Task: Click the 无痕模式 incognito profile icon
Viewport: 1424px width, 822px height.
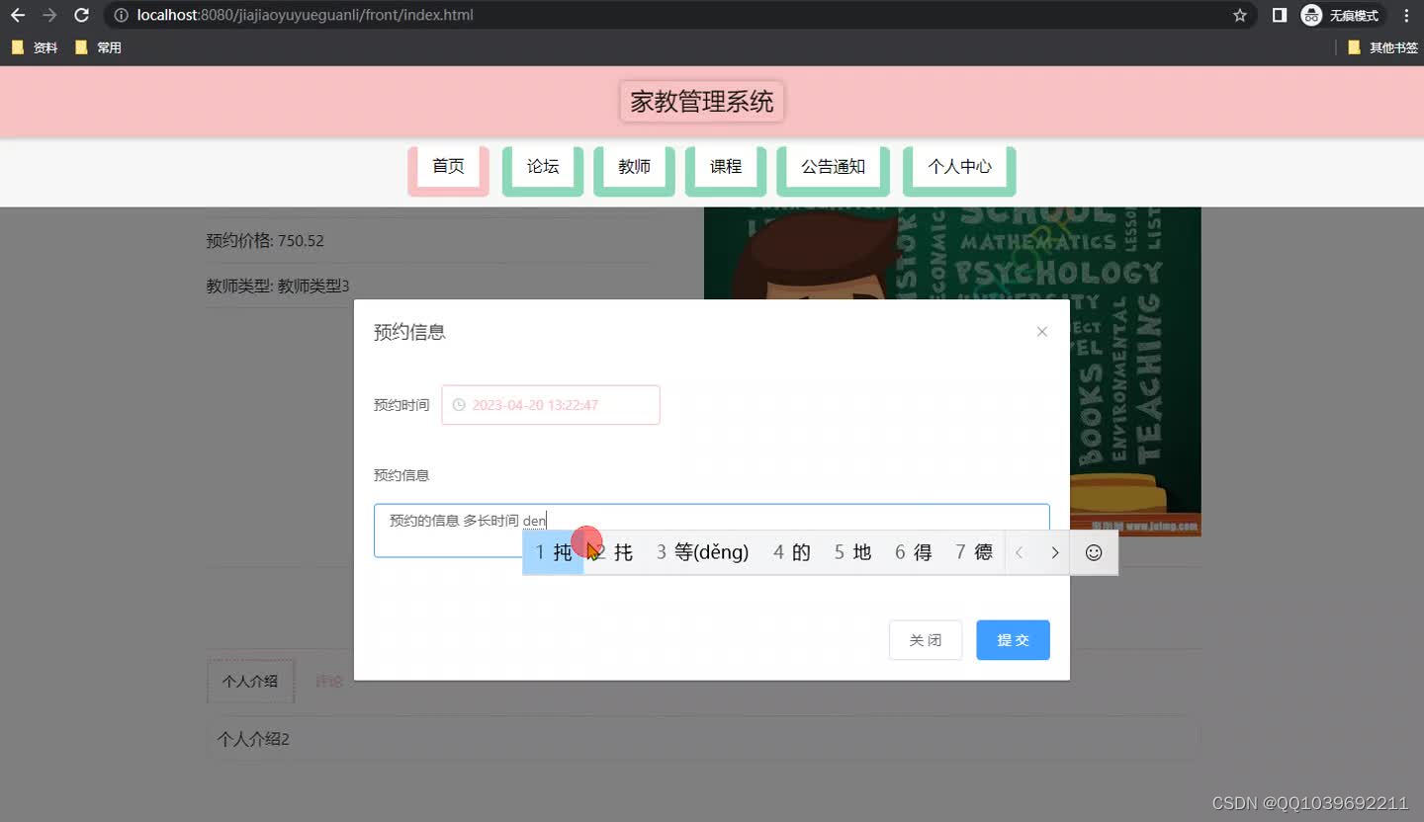Action: click(1311, 15)
